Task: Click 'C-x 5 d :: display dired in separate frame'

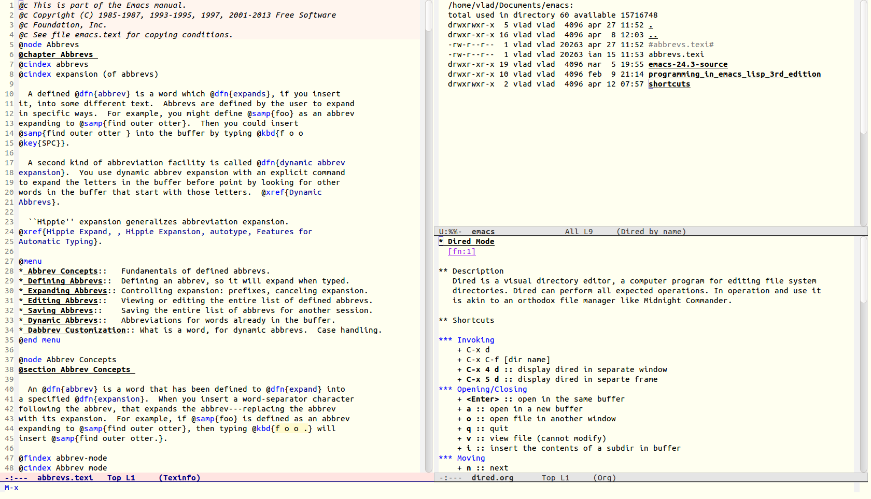Action: click(x=557, y=379)
